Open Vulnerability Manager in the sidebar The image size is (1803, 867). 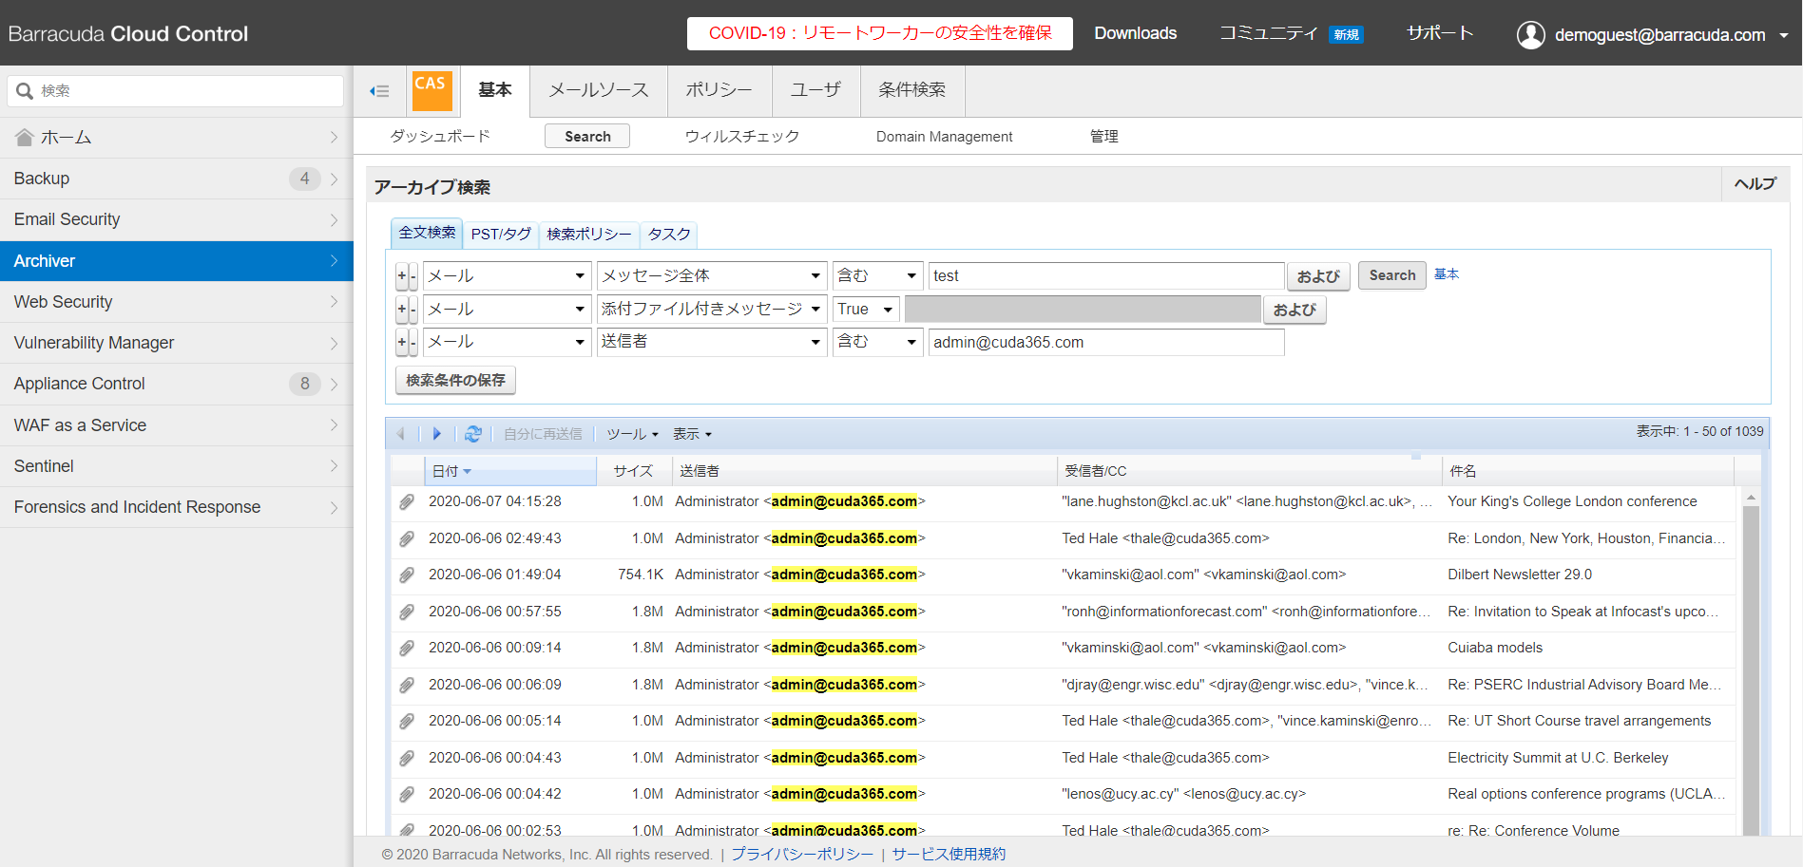[177, 343]
